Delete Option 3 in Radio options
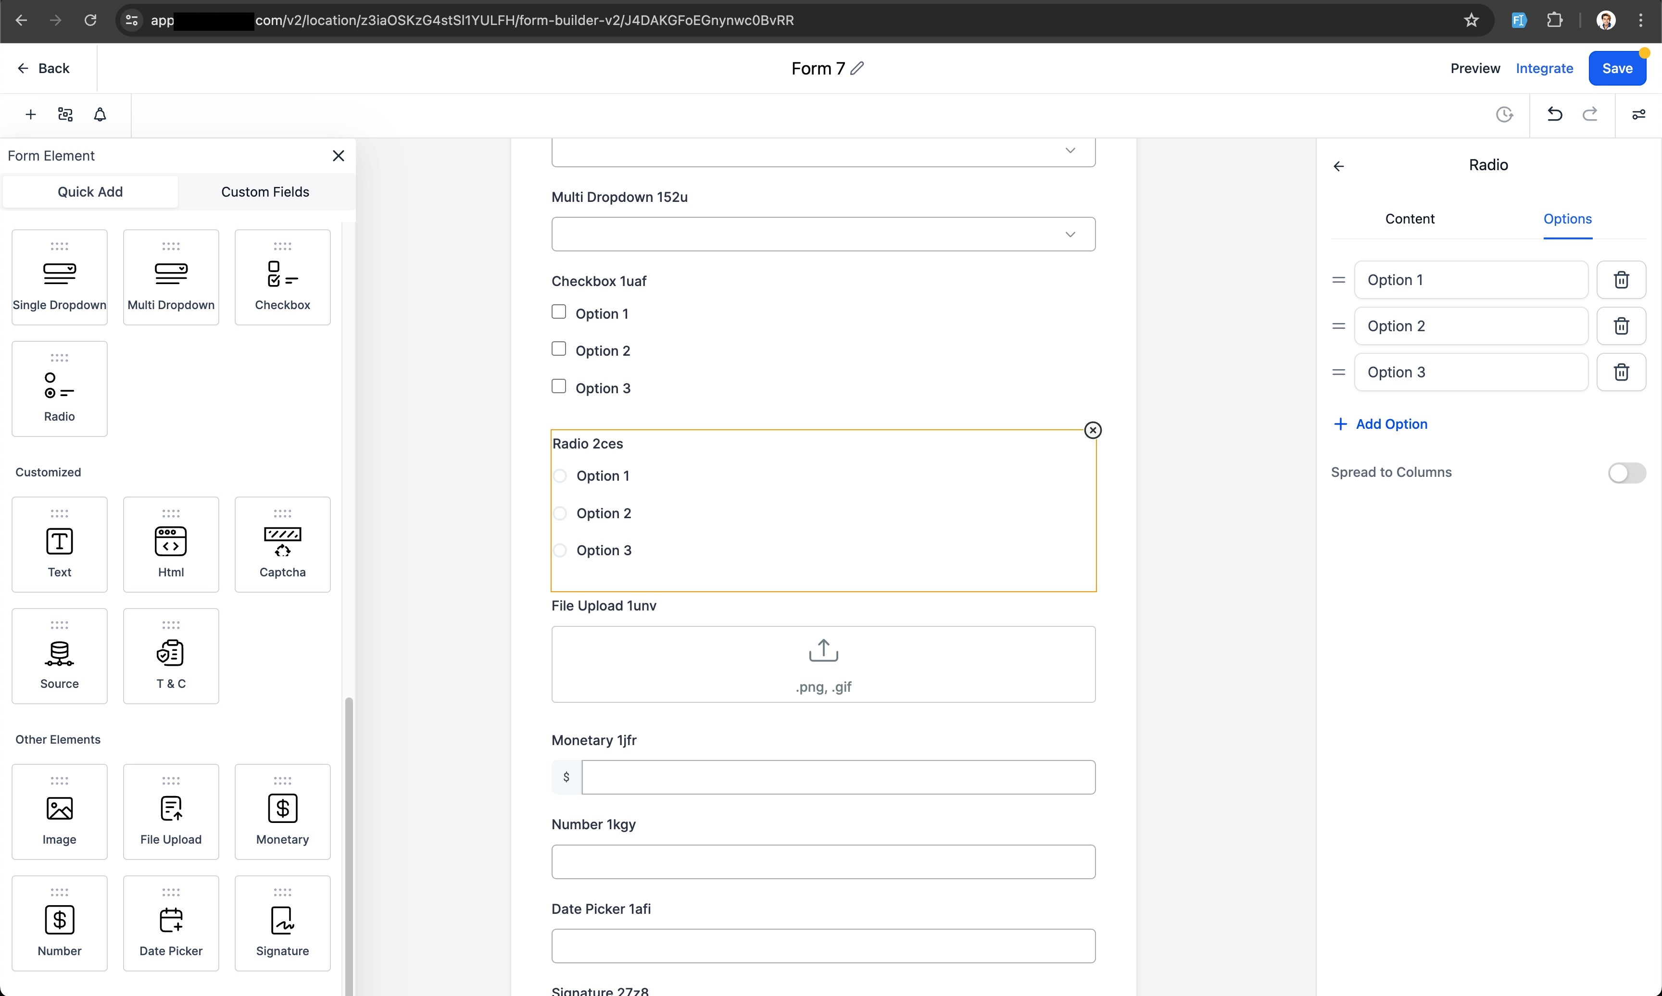 point(1621,372)
